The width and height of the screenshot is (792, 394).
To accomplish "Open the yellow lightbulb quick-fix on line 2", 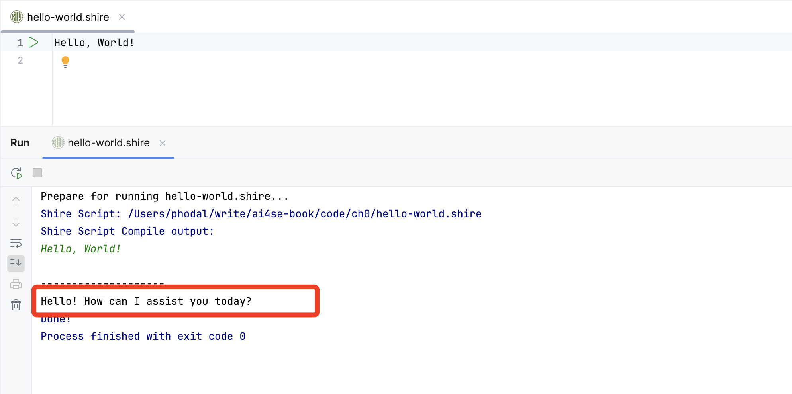I will (65, 62).
